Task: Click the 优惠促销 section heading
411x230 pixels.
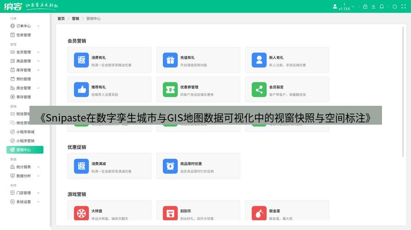Action: (77, 147)
